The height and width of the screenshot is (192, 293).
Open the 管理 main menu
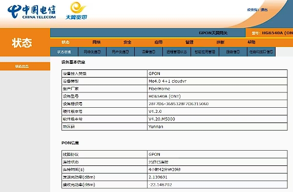tap(190, 42)
